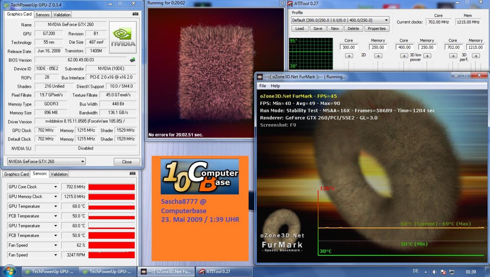This screenshot has width=490, height=277.
Task: Open the FurMark File menu
Action: click(262, 86)
